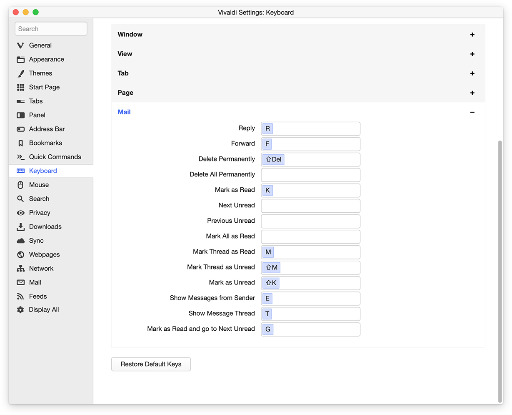
Task: Go to Appearance settings
Action: pos(51,59)
